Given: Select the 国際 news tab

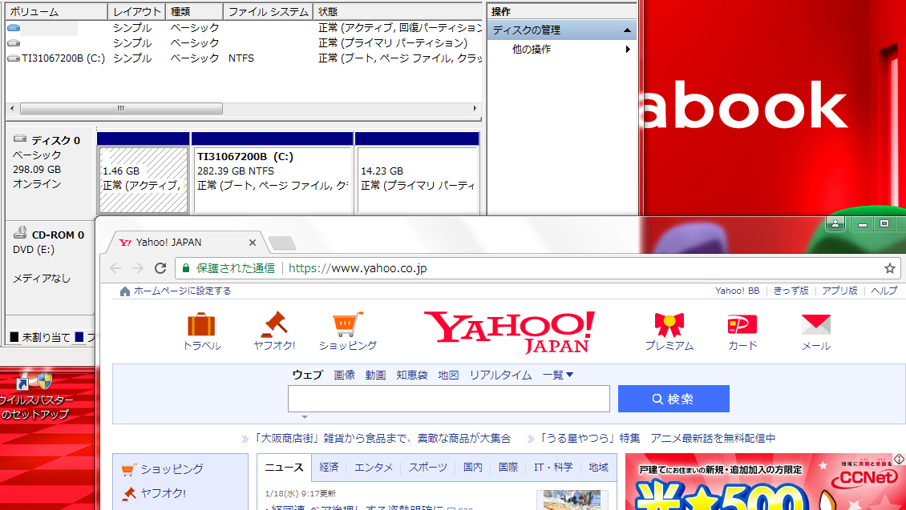Looking at the screenshot, I should 508,468.
